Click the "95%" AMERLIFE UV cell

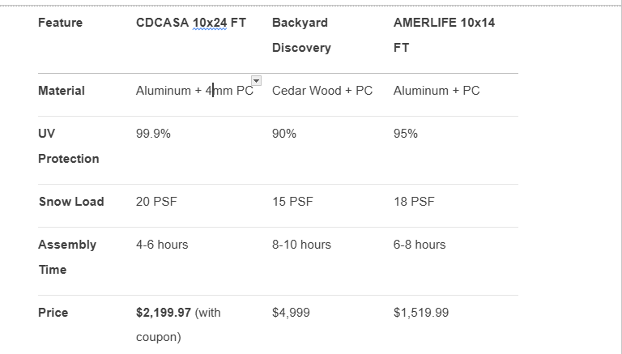406,134
